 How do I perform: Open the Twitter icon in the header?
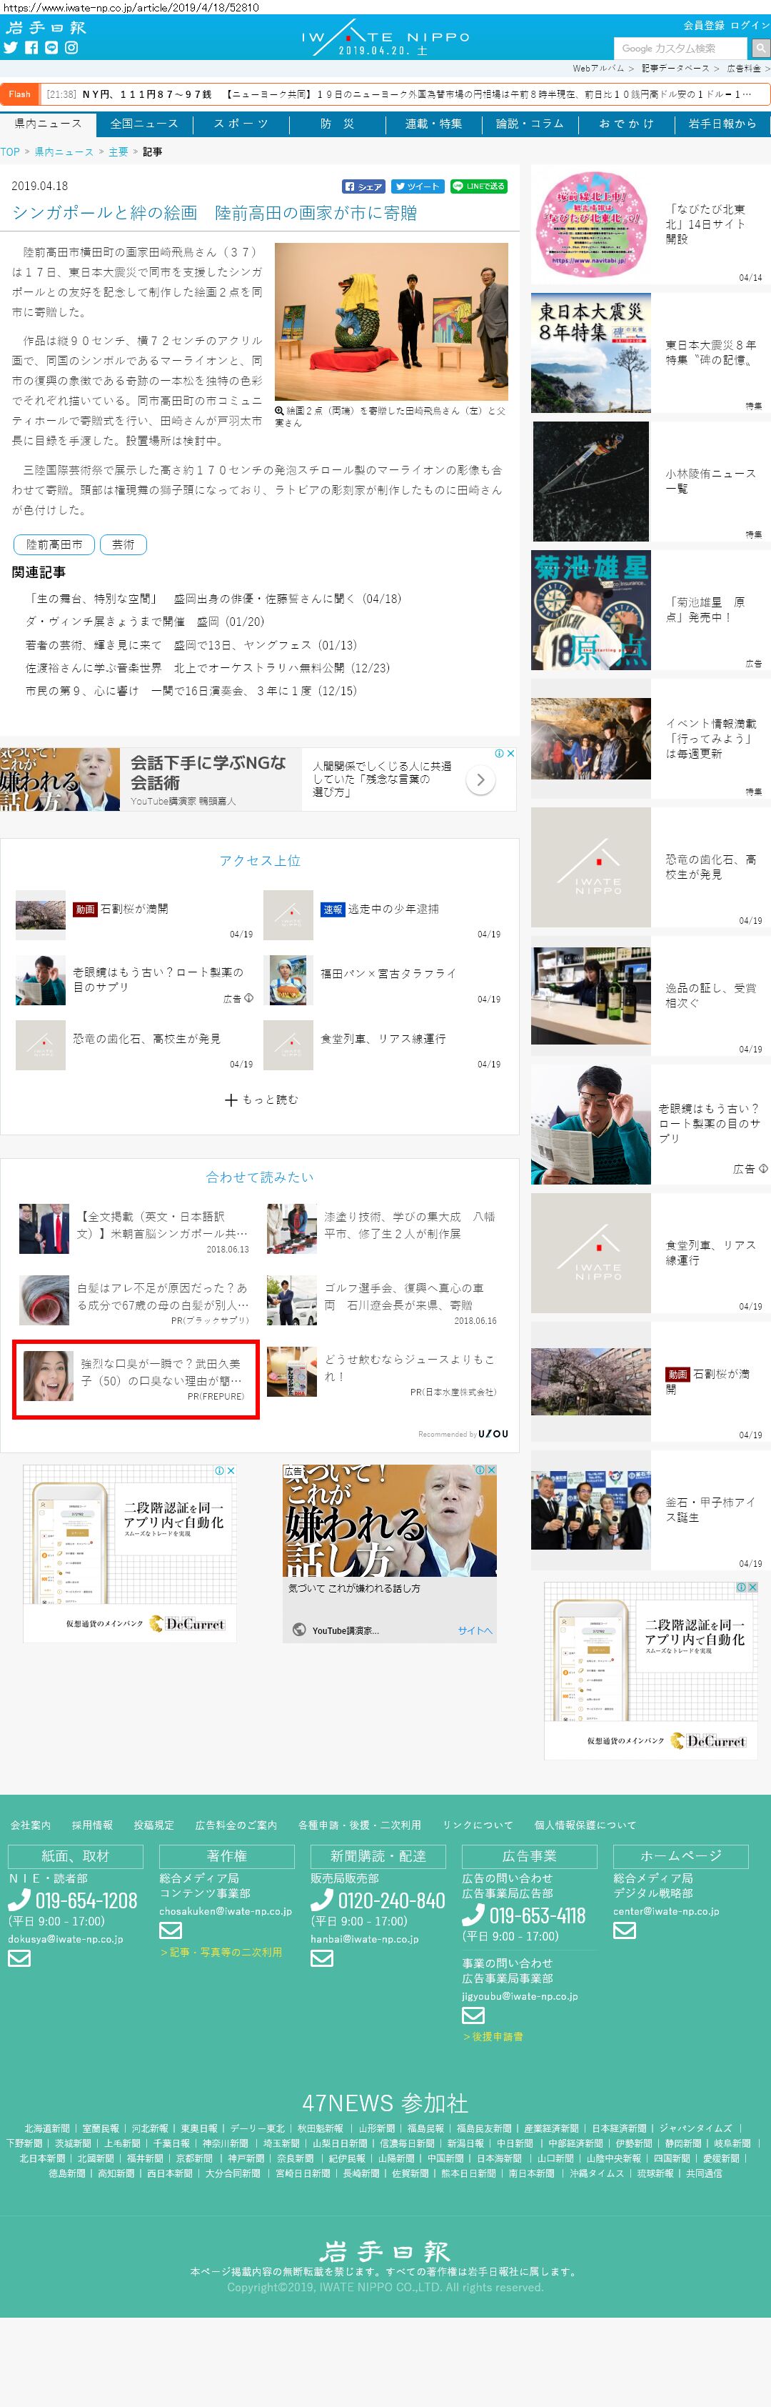click(10, 48)
